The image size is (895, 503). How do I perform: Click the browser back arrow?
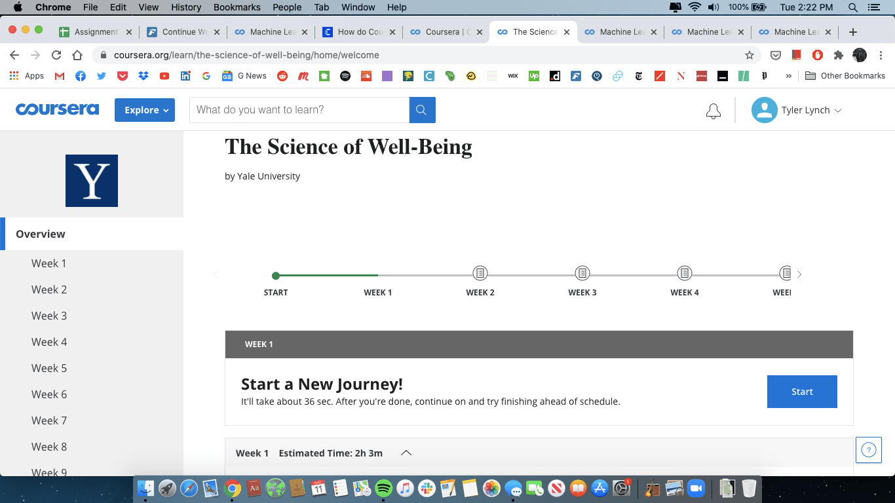(14, 55)
